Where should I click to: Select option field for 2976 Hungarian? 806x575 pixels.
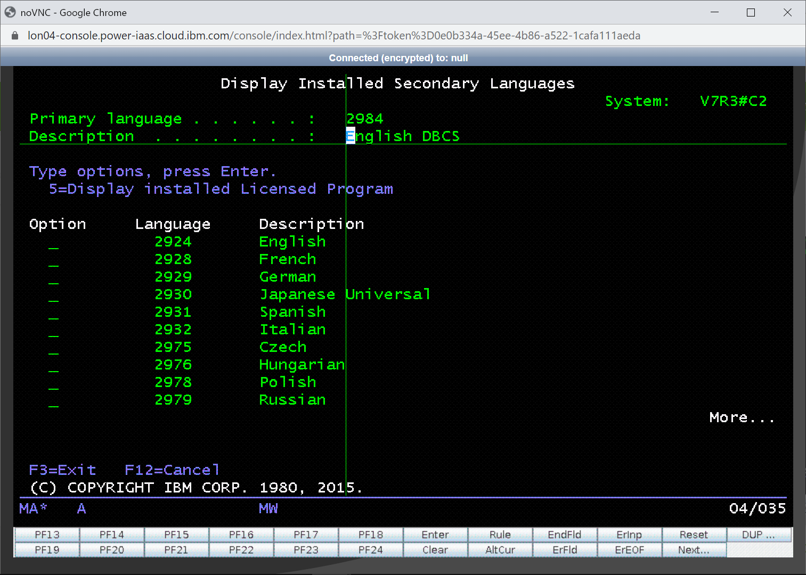[x=53, y=365]
